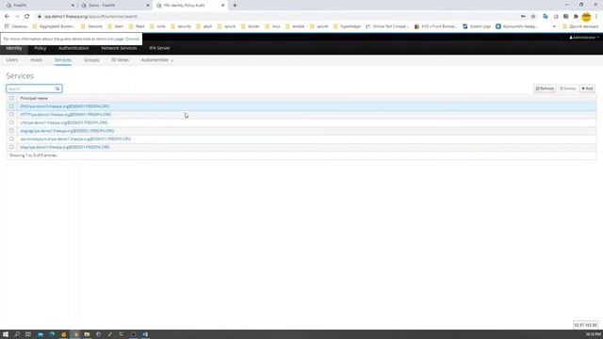Open the Windows Start menu

(6, 334)
